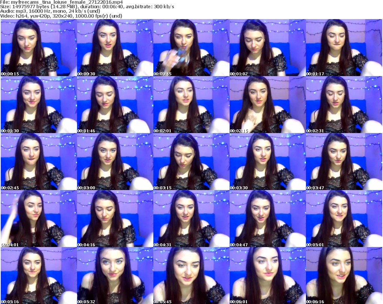Screen dimensions: 383x304
Task: Click the Size and duration info line
Action: [87, 7]
